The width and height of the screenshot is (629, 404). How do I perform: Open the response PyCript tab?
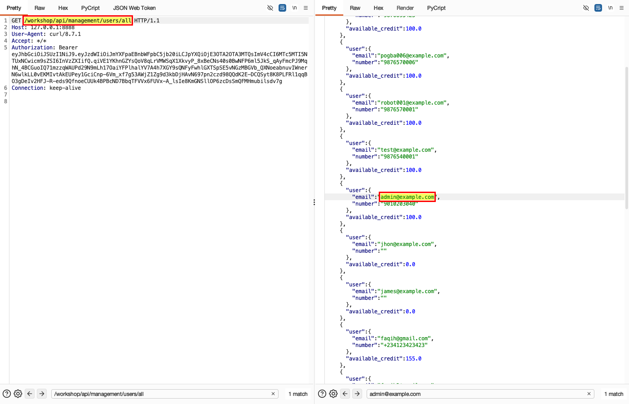436,8
